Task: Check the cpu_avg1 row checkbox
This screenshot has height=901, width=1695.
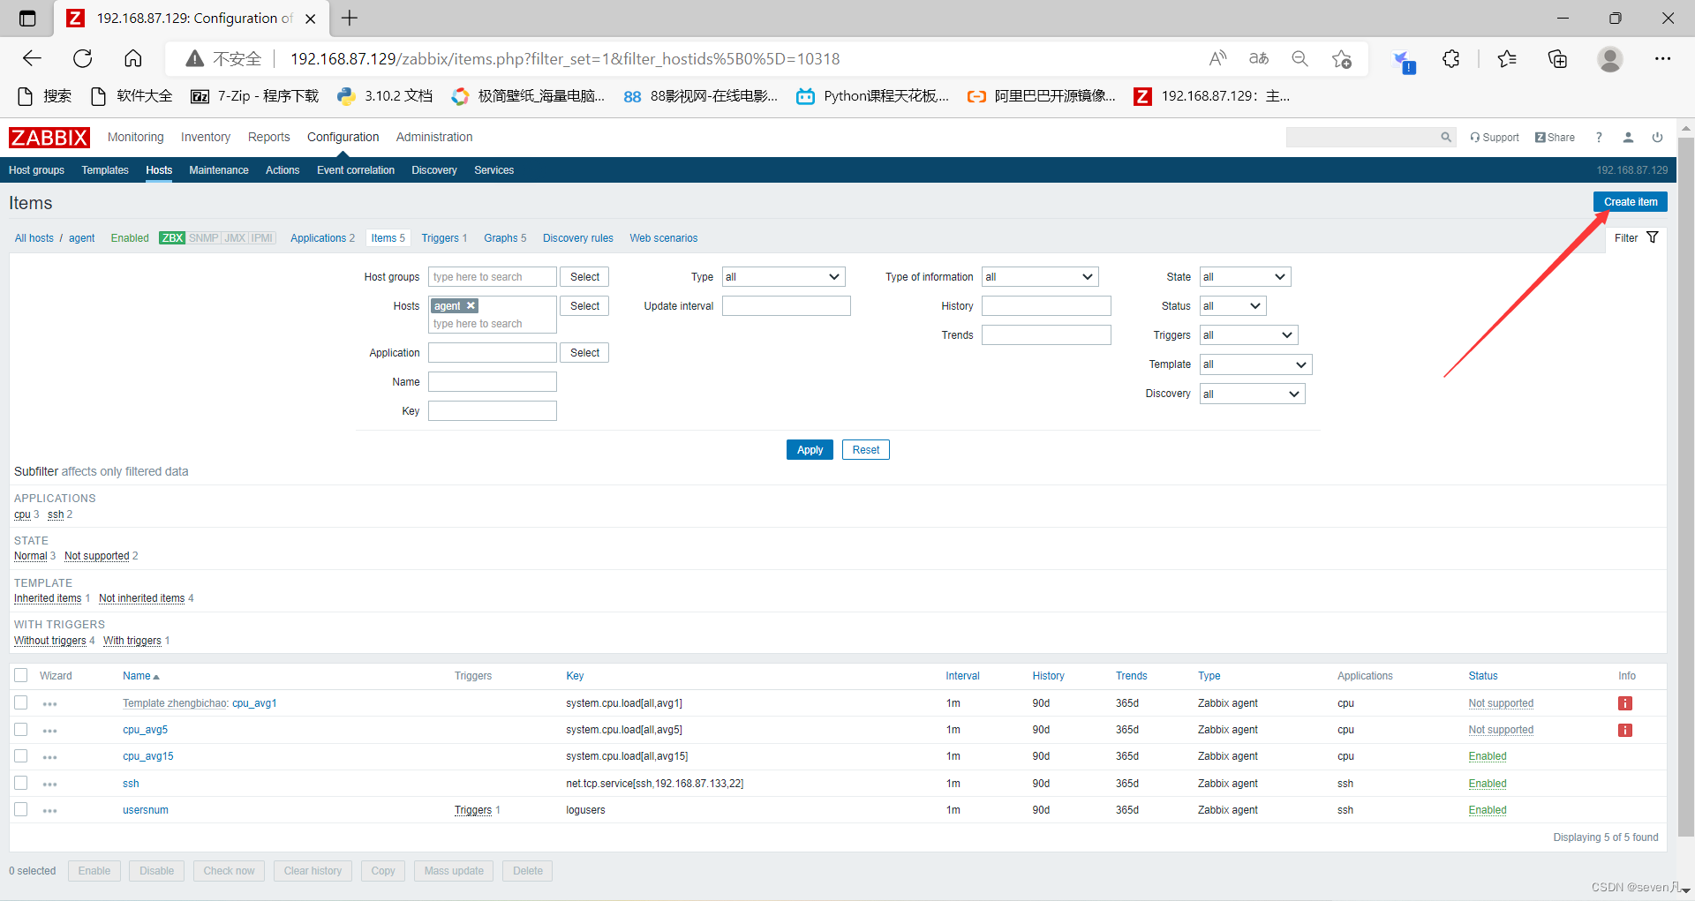Action: click(x=21, y=702)
